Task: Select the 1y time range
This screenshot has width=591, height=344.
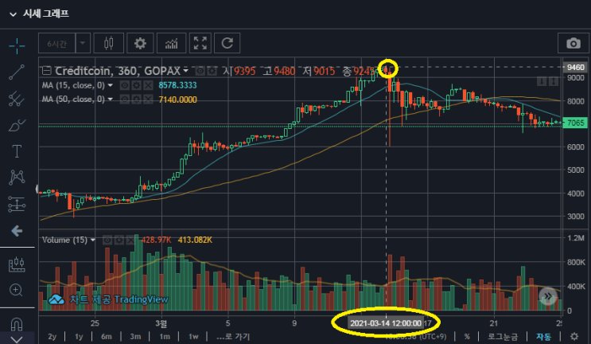Action: point(79,337)
